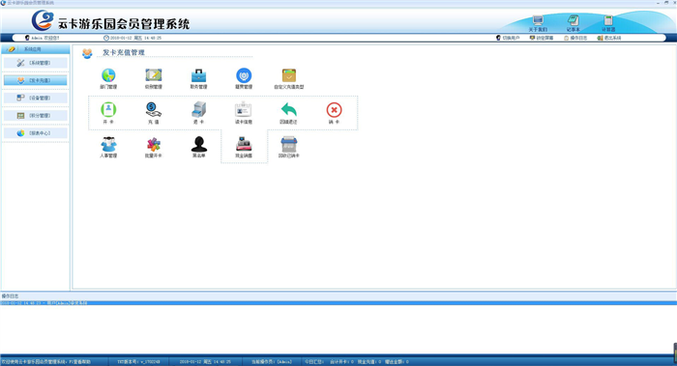The height and width of the screenshot is (366, 677).
Task: Click 退出系统 exit system link
Action: pos(609,38)
